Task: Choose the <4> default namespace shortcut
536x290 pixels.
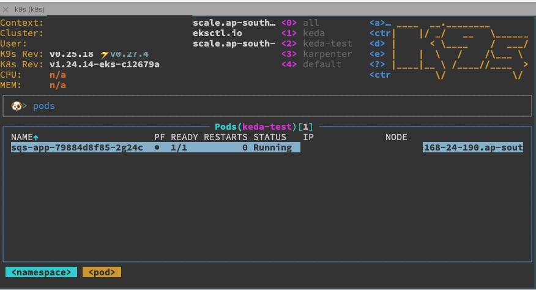Action: (x=311, y=64)
